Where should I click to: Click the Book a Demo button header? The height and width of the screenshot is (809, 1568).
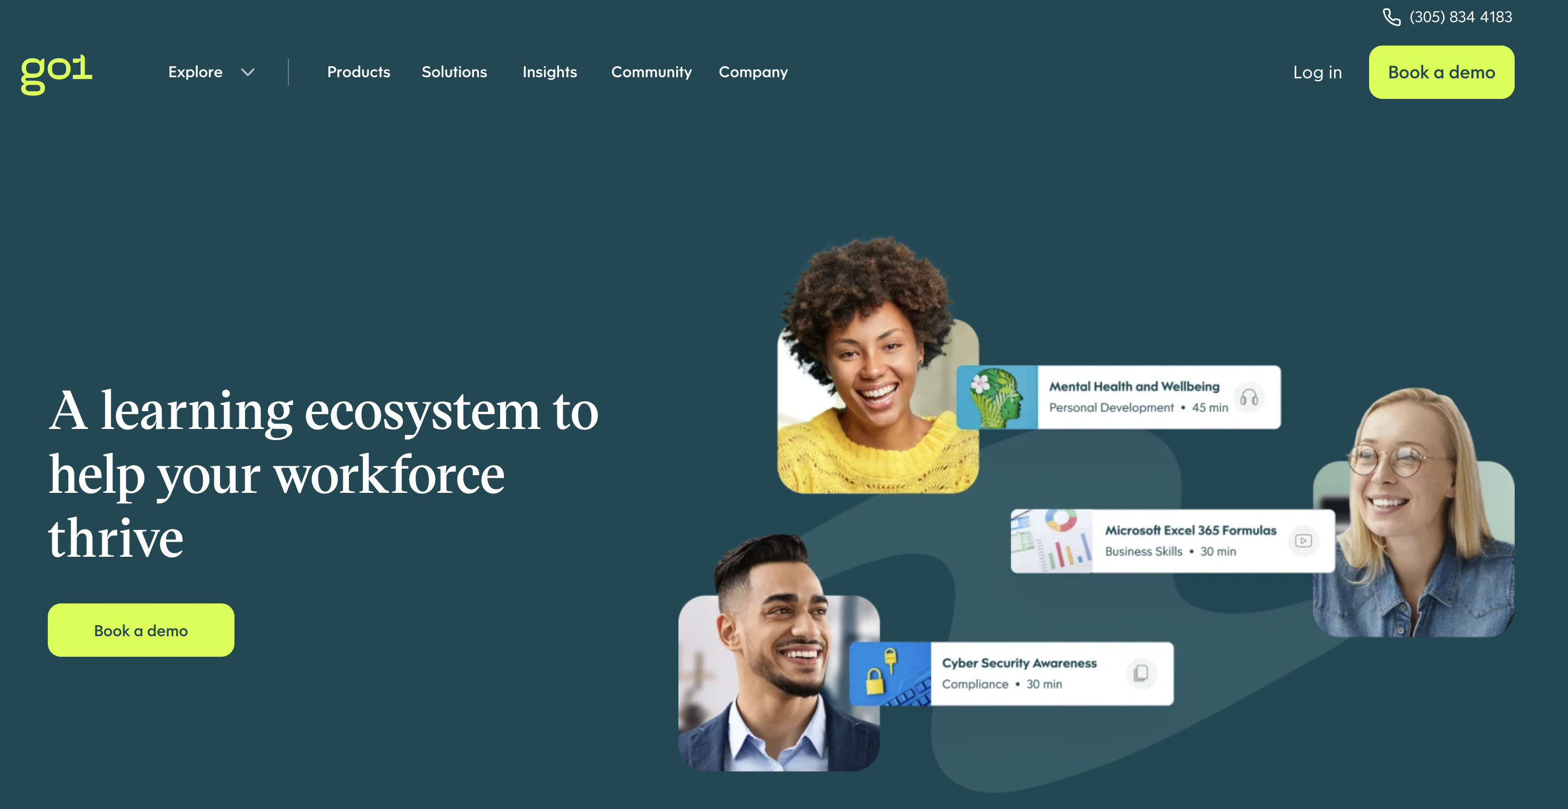coord(1442,71)
